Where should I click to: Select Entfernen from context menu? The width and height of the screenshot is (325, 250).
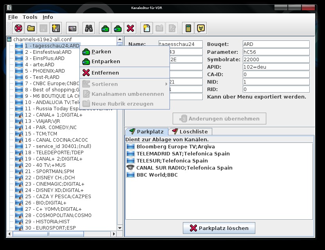coord(105,73)
